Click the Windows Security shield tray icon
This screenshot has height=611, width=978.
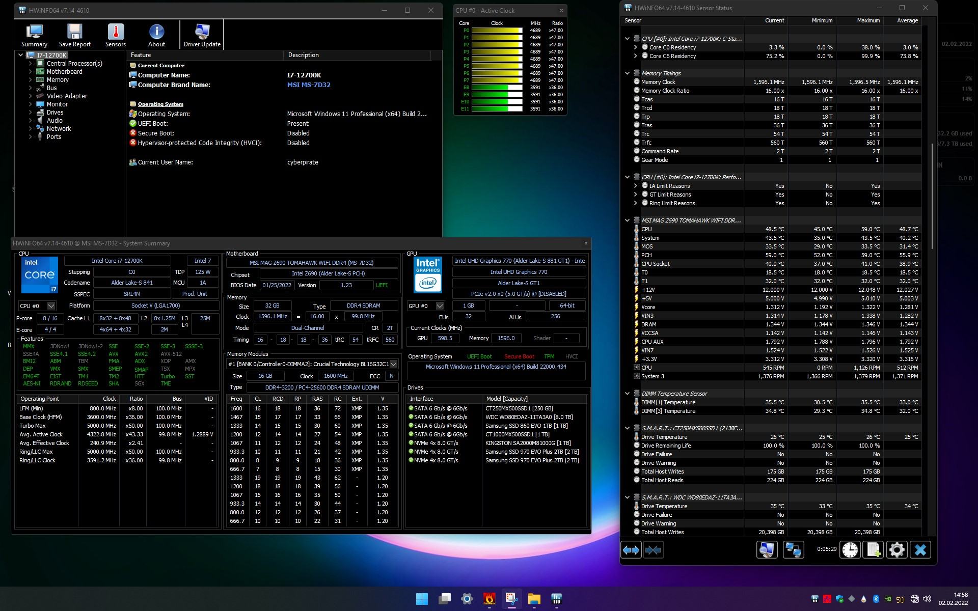point(839,599)
